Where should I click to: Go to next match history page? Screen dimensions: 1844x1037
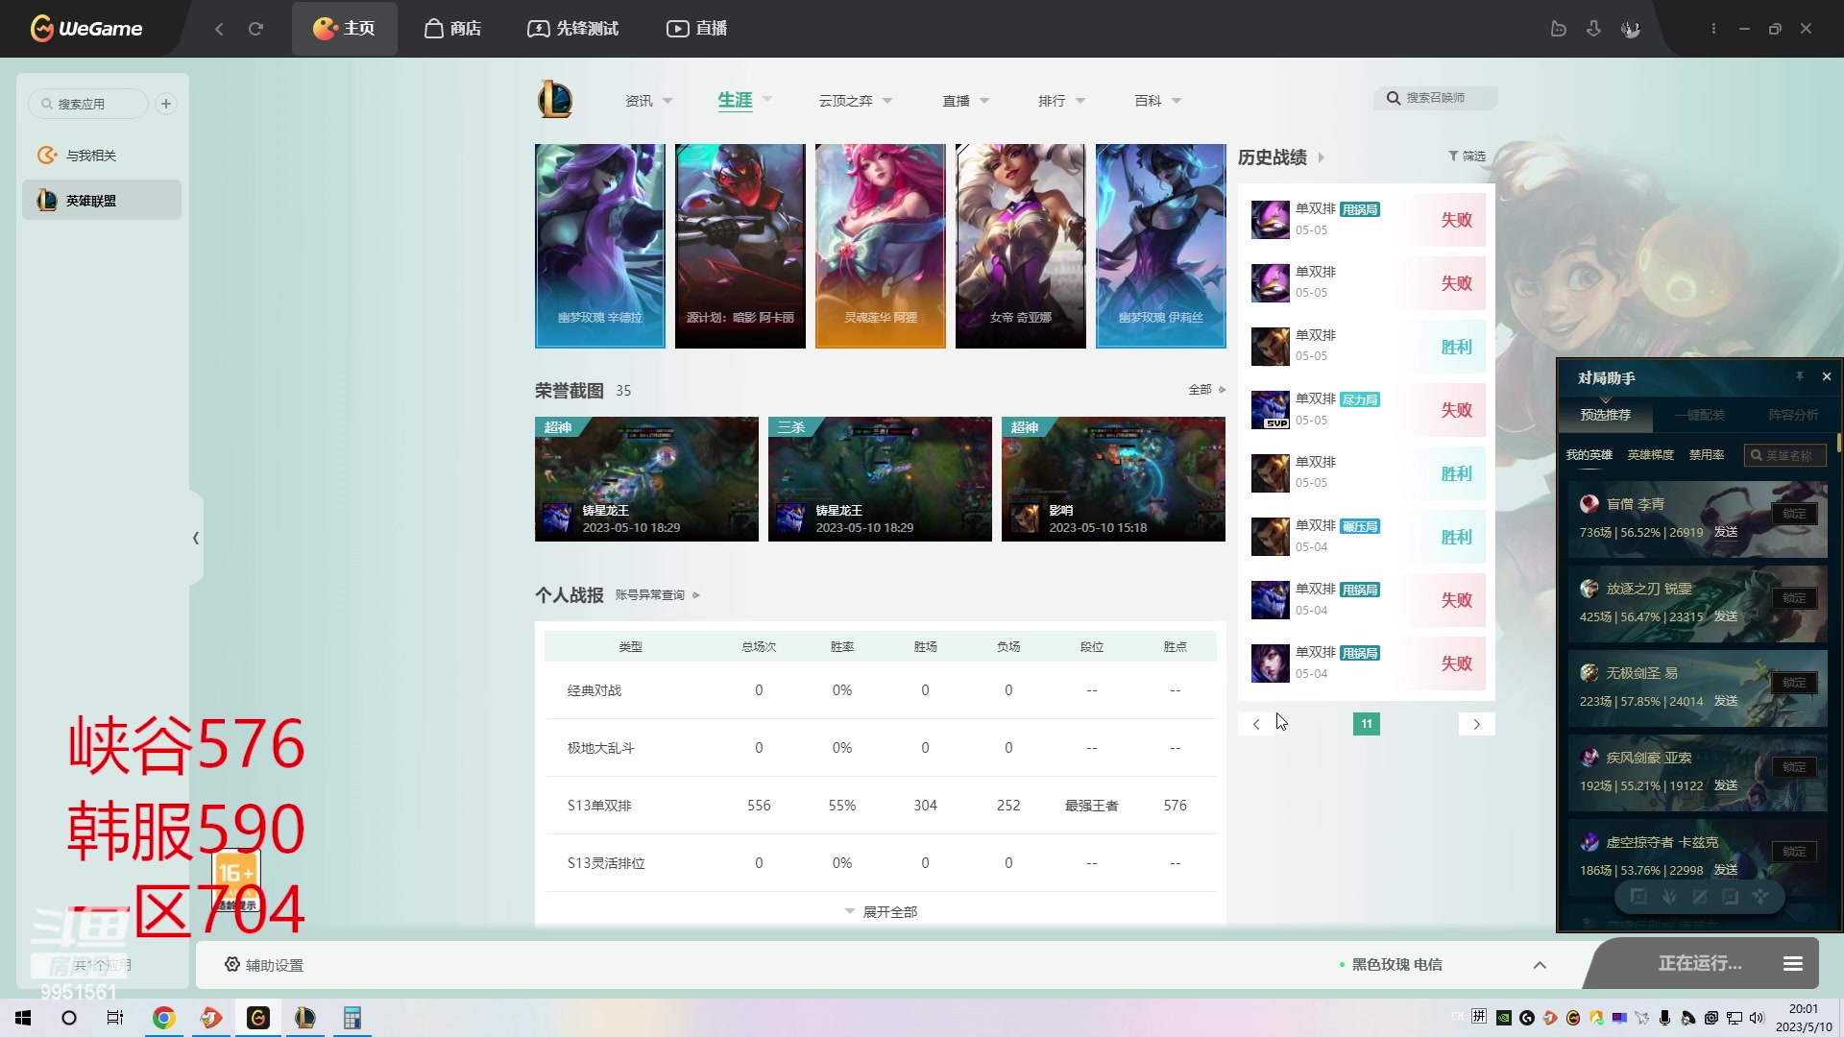[x=1476, y=724]
